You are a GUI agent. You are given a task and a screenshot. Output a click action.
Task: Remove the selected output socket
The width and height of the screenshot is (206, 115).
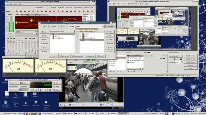click(44, 43)
